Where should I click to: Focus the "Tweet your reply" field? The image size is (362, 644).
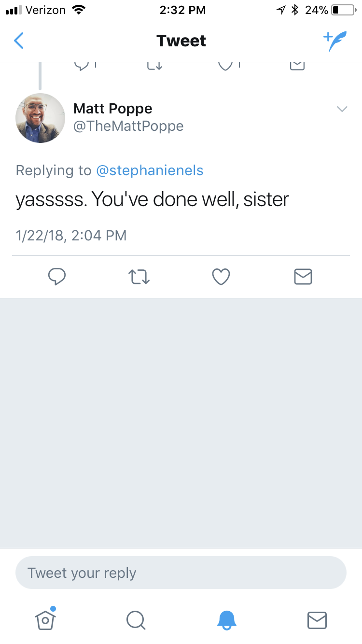(x=181, y=573)
